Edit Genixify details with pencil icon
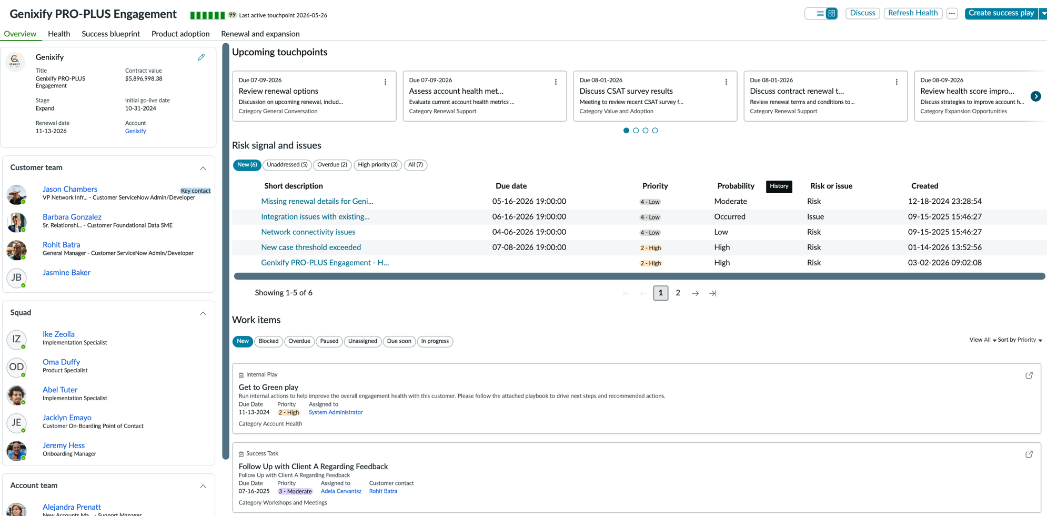The image size is (1047, 516). pyautogui.click(x=201, y=57)
